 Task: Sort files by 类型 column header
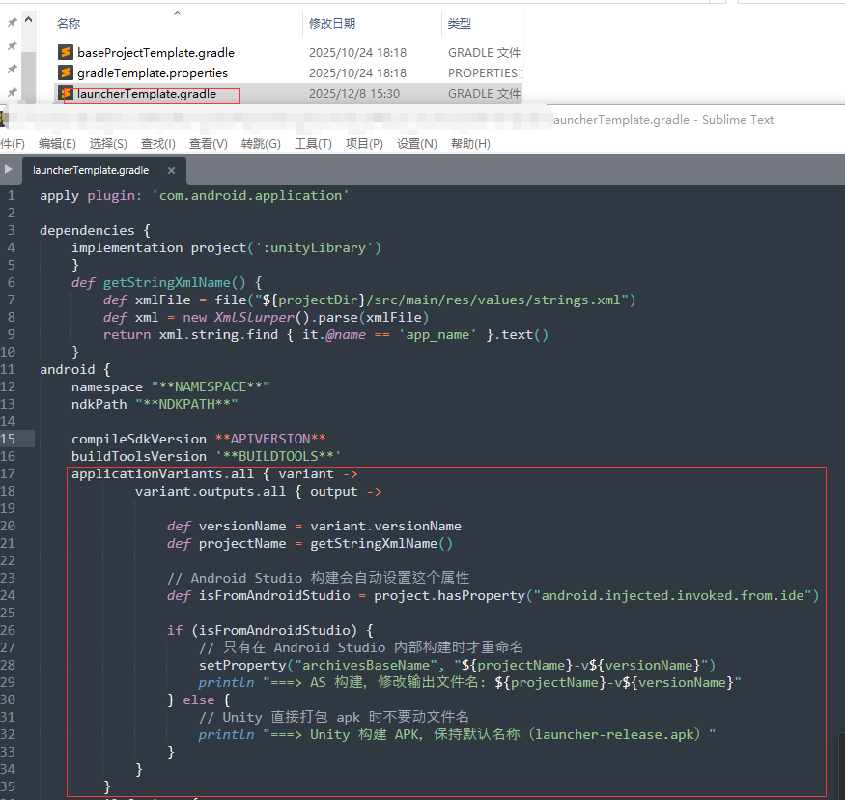tap(459, 24)
